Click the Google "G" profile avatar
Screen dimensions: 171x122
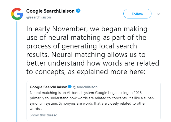tap(17, 14)
